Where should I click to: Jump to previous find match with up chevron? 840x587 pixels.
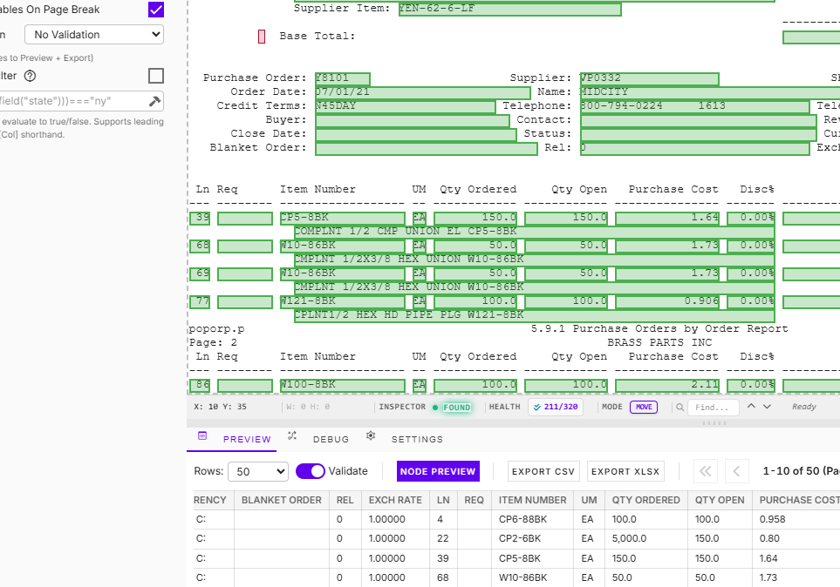click(x=751, y=406)
